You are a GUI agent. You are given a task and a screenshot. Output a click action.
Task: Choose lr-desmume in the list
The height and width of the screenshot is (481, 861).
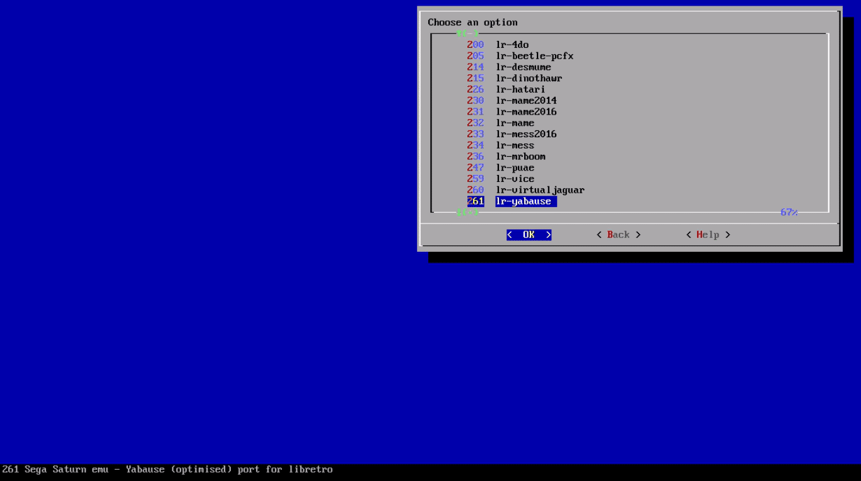(509, 67)
